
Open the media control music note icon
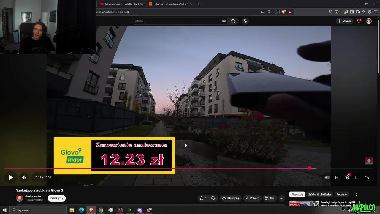[346, 12]
